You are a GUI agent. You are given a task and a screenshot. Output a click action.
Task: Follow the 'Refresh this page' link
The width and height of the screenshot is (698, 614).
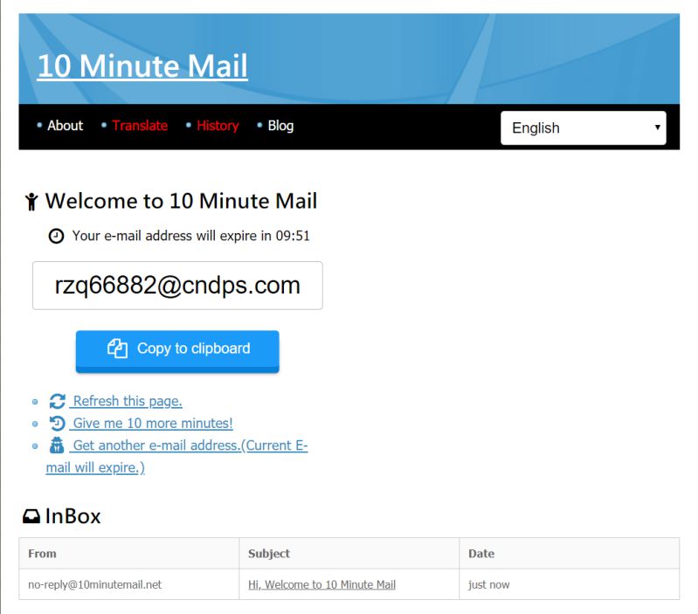(x=127, y=401)
